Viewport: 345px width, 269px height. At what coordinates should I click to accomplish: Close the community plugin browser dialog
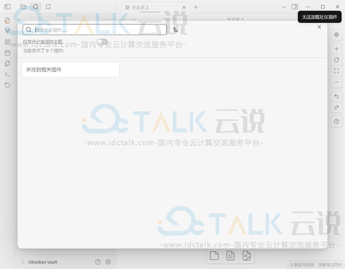click(319, 27)
